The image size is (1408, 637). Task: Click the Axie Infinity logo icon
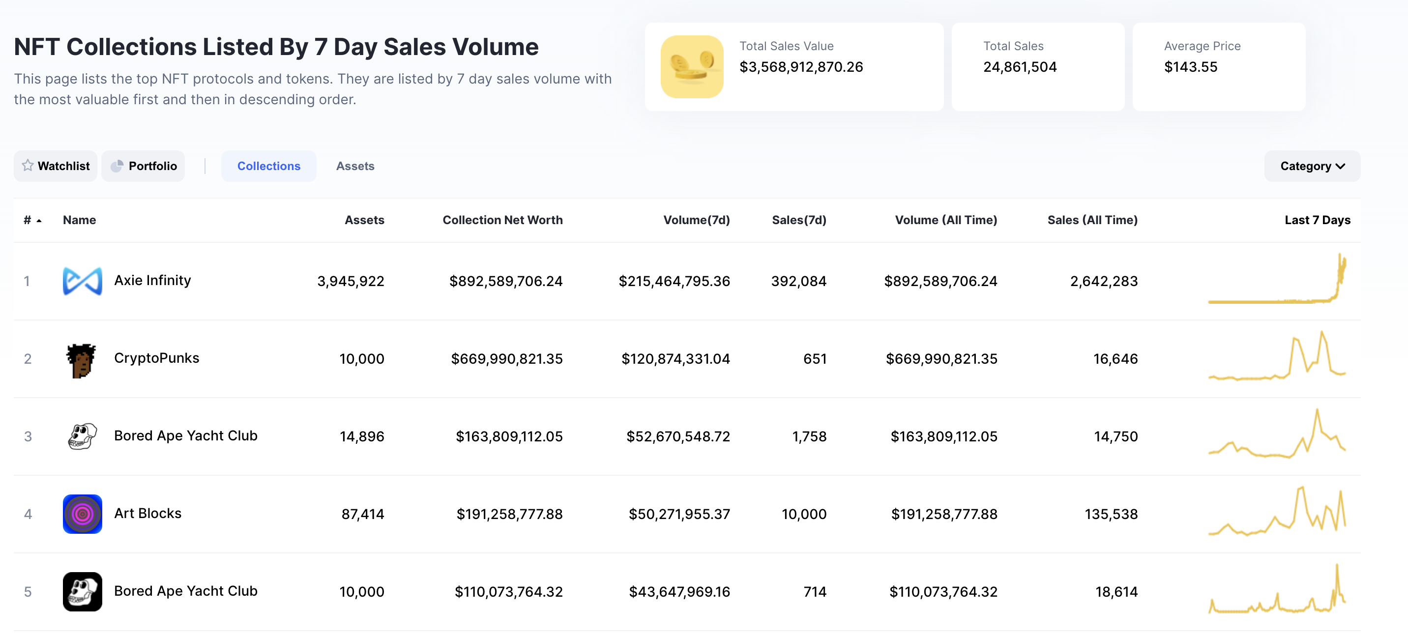[82, 281]
